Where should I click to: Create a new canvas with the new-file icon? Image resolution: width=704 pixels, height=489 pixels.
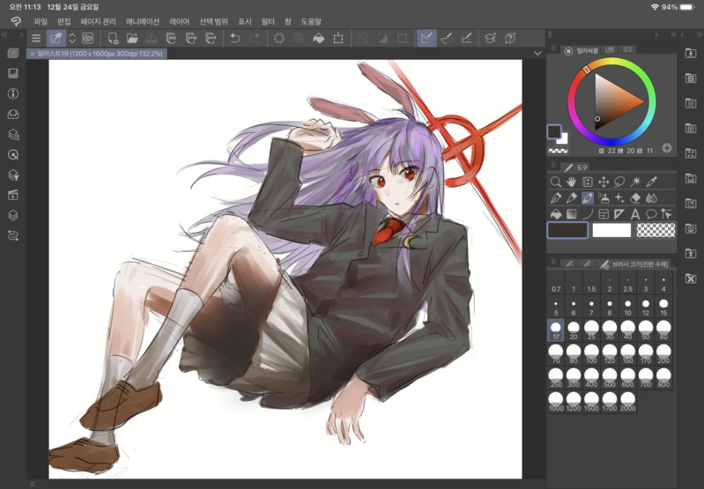(x=113, y=38)
